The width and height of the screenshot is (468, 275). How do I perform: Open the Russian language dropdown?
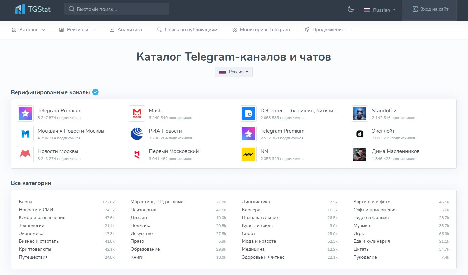(379, 10)
